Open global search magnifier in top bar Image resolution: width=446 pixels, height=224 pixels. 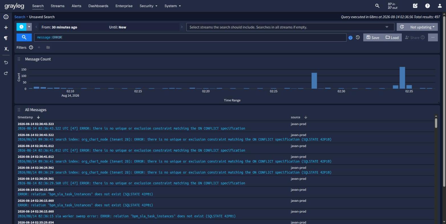point(377,6)
